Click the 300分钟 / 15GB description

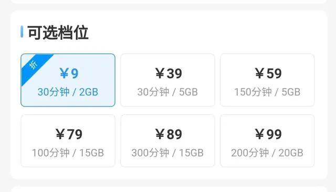(x=167, y=153)
